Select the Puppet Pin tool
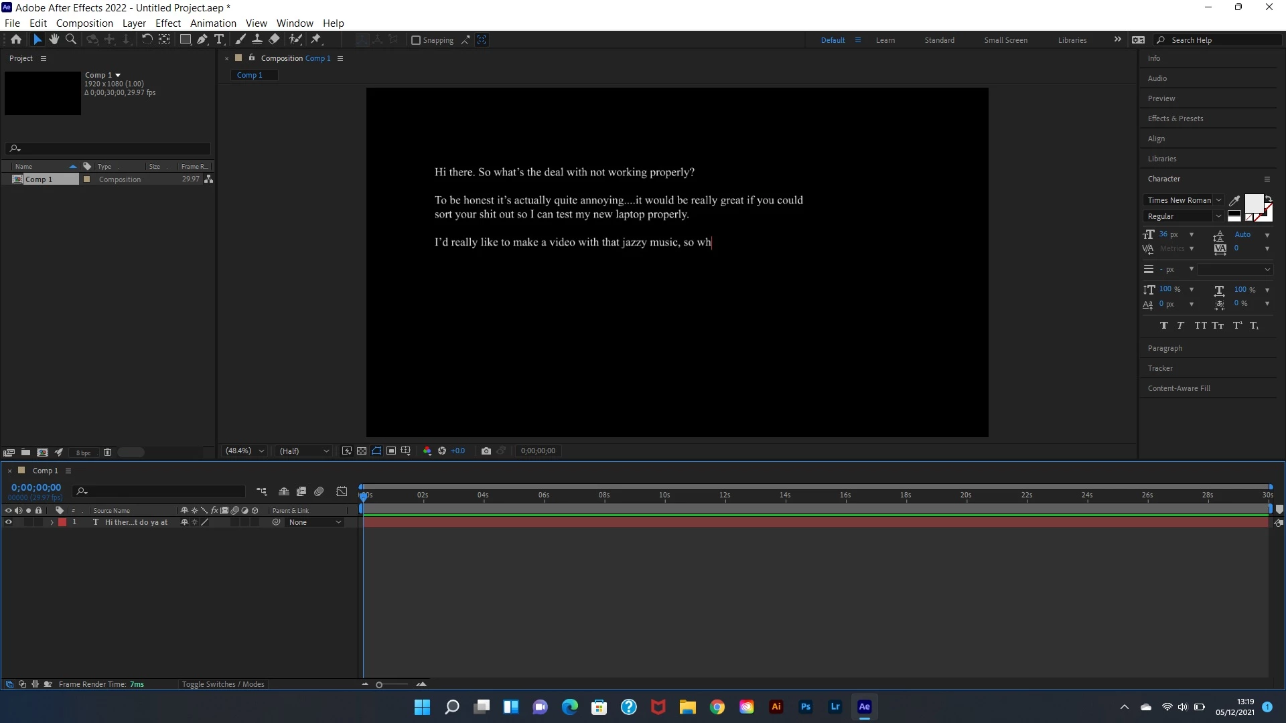Viewport: 1286px width, 723px height. 317,39
